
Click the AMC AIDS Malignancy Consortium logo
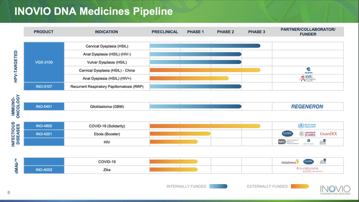(307, 78)
